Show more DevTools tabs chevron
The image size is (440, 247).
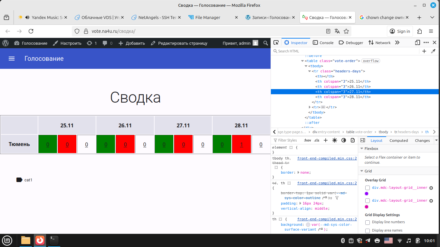[x=397, y=42]
